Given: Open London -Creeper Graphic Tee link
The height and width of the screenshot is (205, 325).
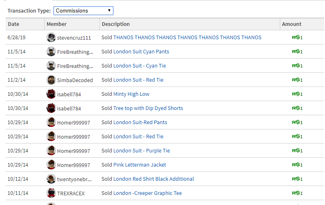Looking at the screenshot, I should pyautogui.click(x=147, y=193).
